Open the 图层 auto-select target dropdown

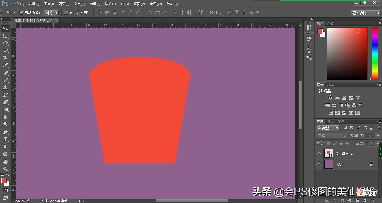[x=51, y=13]
